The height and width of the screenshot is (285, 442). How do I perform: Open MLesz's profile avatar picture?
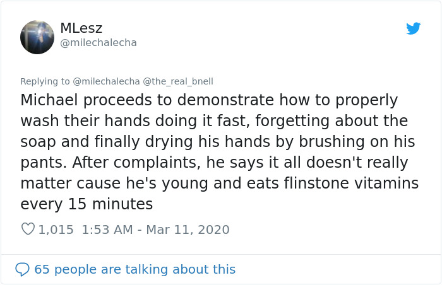point(37,37)
